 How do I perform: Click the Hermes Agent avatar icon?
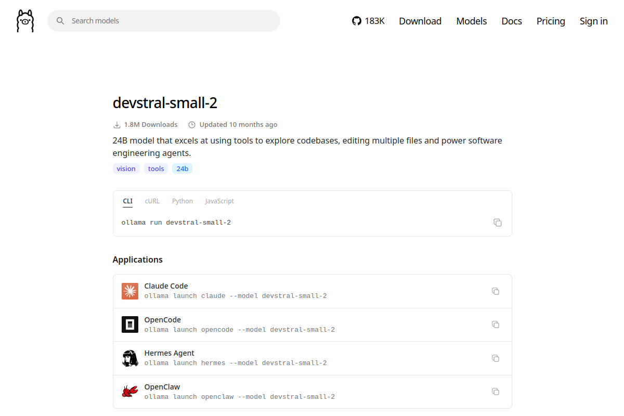coord(130,358)
